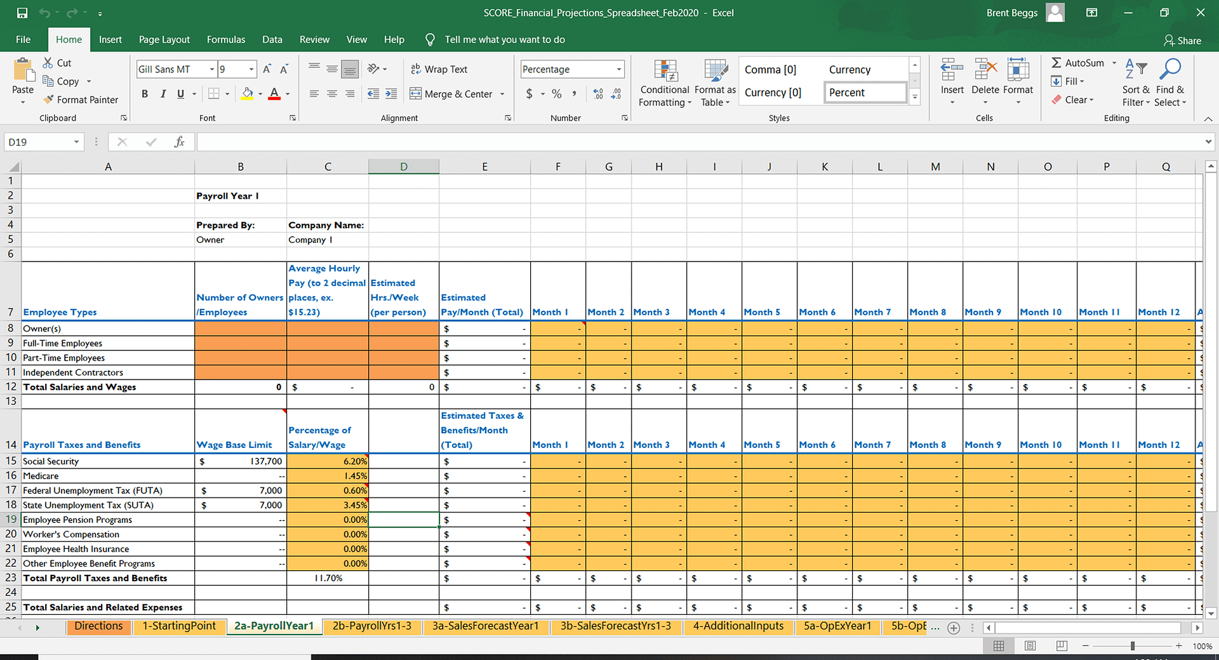
Task: Switch to Page Break Preview in status bar
Action: coord(1062,645)
